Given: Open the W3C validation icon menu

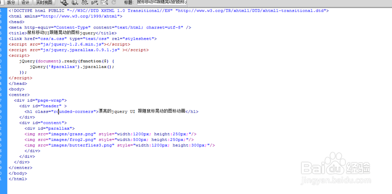Looking at the screenshot, I should [x=95, y=3].
